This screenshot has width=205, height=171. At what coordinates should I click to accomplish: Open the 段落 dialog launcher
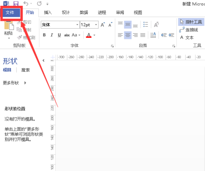pyautogui.click(x=174, y=46)
